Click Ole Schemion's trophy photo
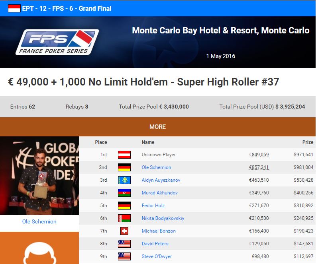Screen dimensions: 316x264 coord(39,176)
